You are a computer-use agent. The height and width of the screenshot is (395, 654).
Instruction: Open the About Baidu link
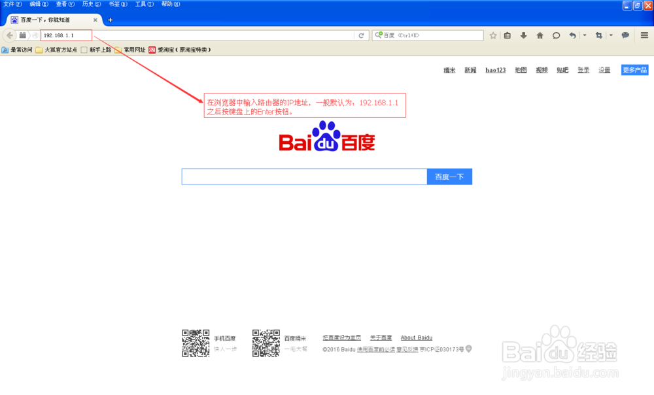tap(416, 337)
